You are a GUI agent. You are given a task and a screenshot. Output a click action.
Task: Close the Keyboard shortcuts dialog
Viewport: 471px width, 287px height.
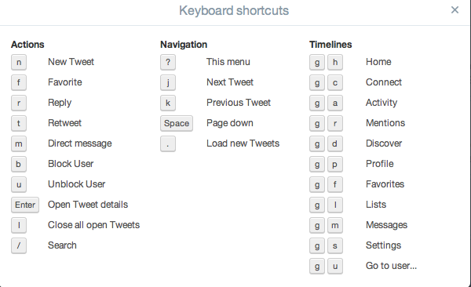[455, 10]
